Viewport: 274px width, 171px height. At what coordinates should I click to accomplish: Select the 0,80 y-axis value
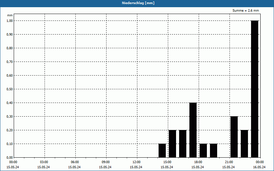coord(10,48)
